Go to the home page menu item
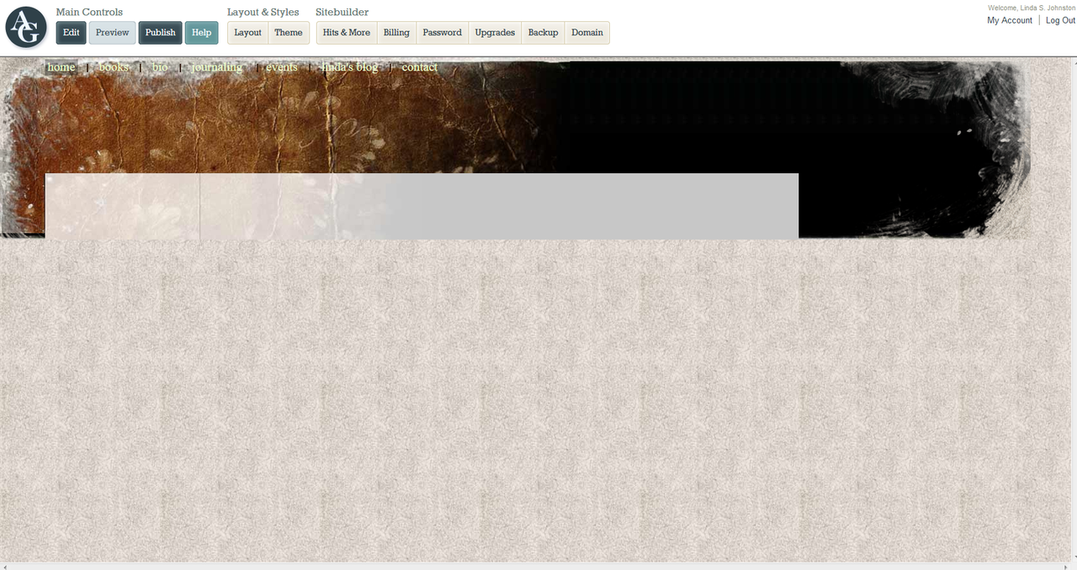The image size is (1077, 570). click(x=61, y=67)
